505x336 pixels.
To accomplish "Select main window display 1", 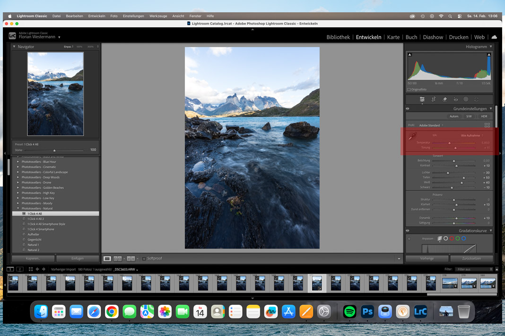I will 10,269.
